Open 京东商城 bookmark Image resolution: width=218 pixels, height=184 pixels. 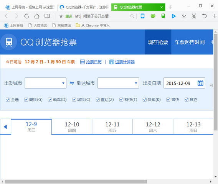coord(61,25)
